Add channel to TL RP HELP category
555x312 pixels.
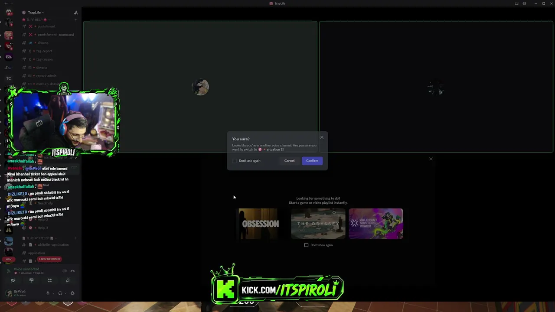tap(75, 20)
